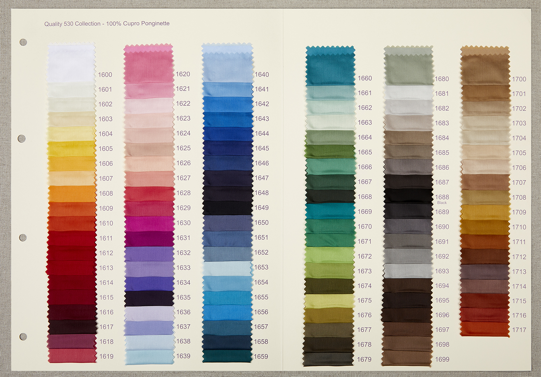Image resolution: width=541 pixels, height=377 pixels.
Task: Click the rose swatch 1619
Action: [x=72, y=356]
